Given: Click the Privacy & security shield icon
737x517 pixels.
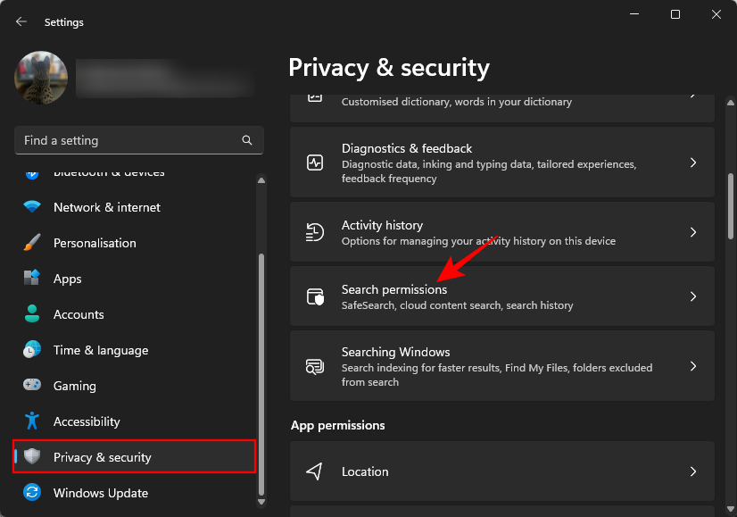Looking at the screenshot, I should pos(32,456).
